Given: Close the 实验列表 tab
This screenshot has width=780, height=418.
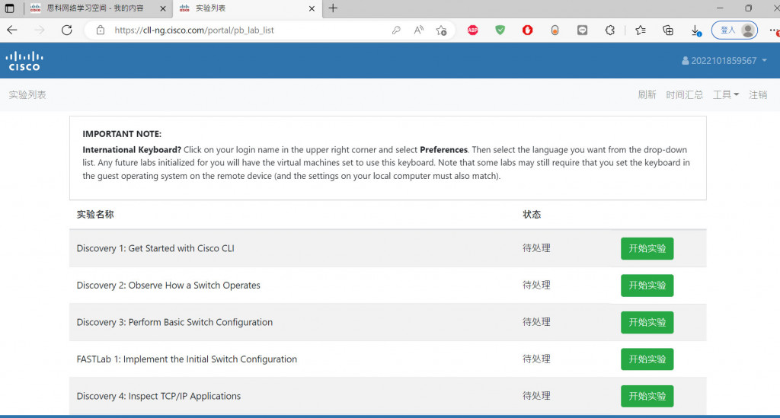Looking at the screenshot, I should pos(312,8).
